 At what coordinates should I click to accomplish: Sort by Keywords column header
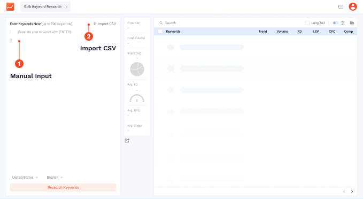[173, 32]
